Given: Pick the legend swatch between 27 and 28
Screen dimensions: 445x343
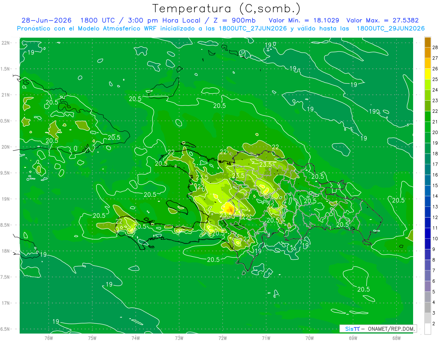Looking at the screenshot, I should (428, 53).
